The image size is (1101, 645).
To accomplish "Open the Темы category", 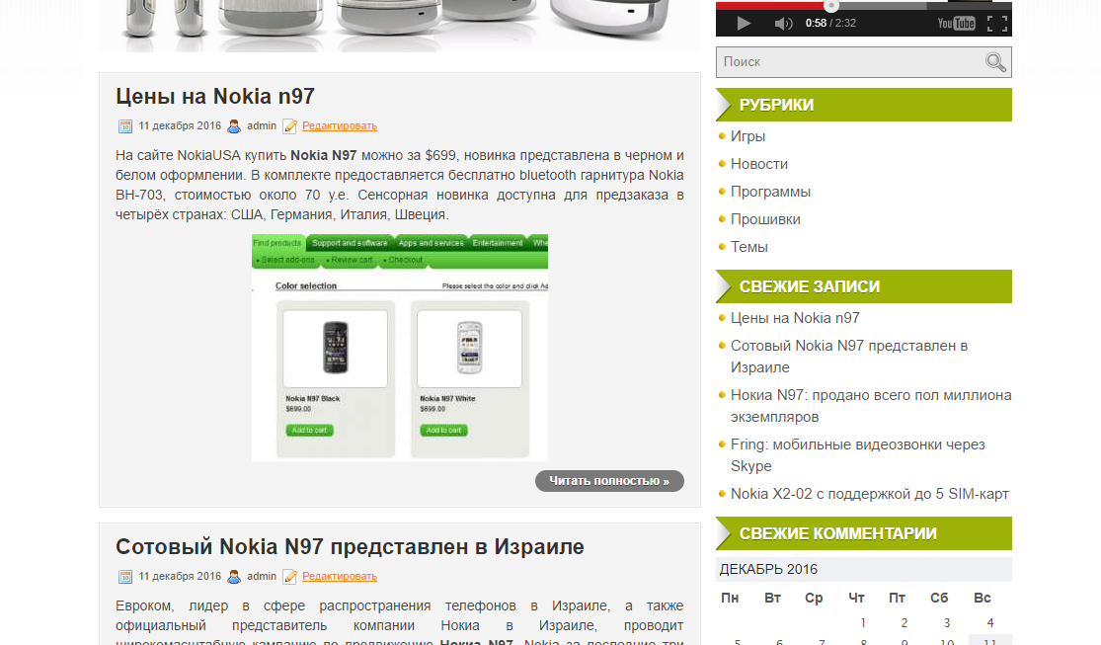I will pos(749,247).
